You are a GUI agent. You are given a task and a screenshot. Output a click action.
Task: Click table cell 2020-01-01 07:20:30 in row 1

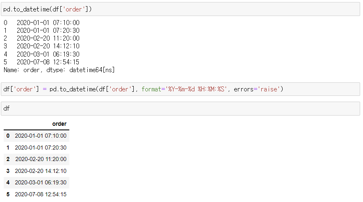41,148
